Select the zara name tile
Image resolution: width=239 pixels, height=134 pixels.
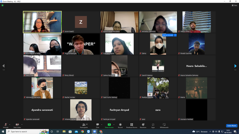click(x=158, y=110)
